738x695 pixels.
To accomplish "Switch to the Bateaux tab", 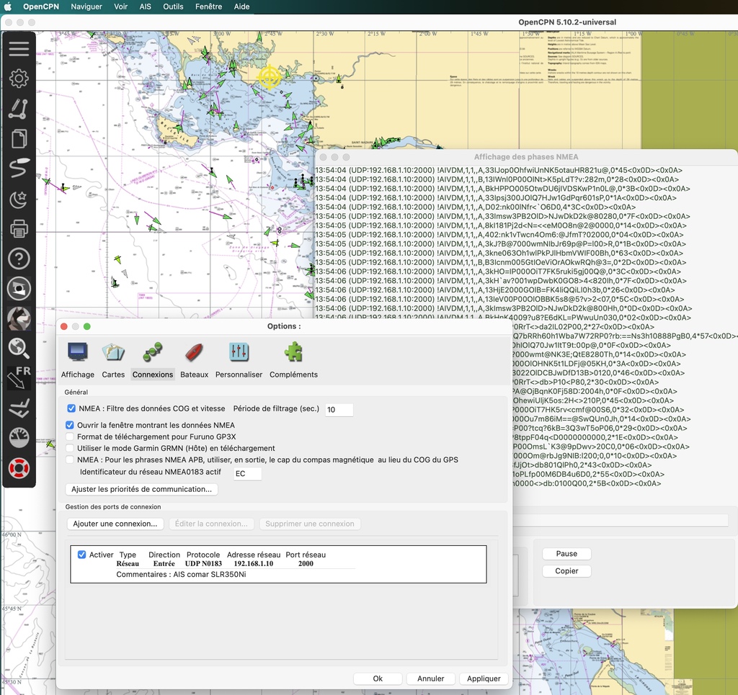I will pos(194,361).
